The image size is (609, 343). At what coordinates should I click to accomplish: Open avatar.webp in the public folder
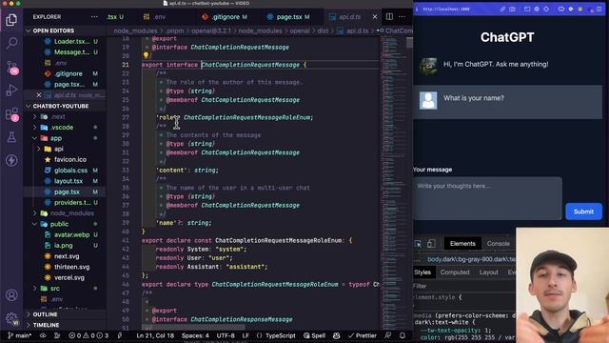pos(71,234)
